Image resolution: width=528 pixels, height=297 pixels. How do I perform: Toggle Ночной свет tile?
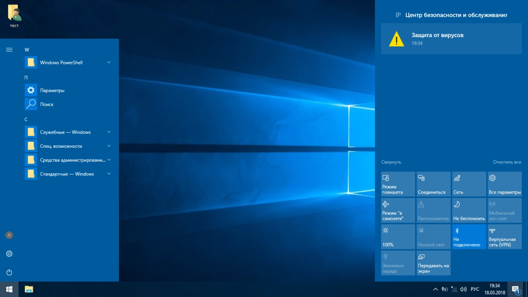click(434, 237)
